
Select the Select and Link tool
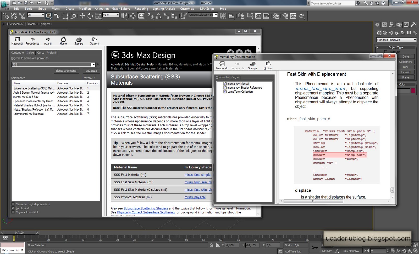tap(5, 16)
